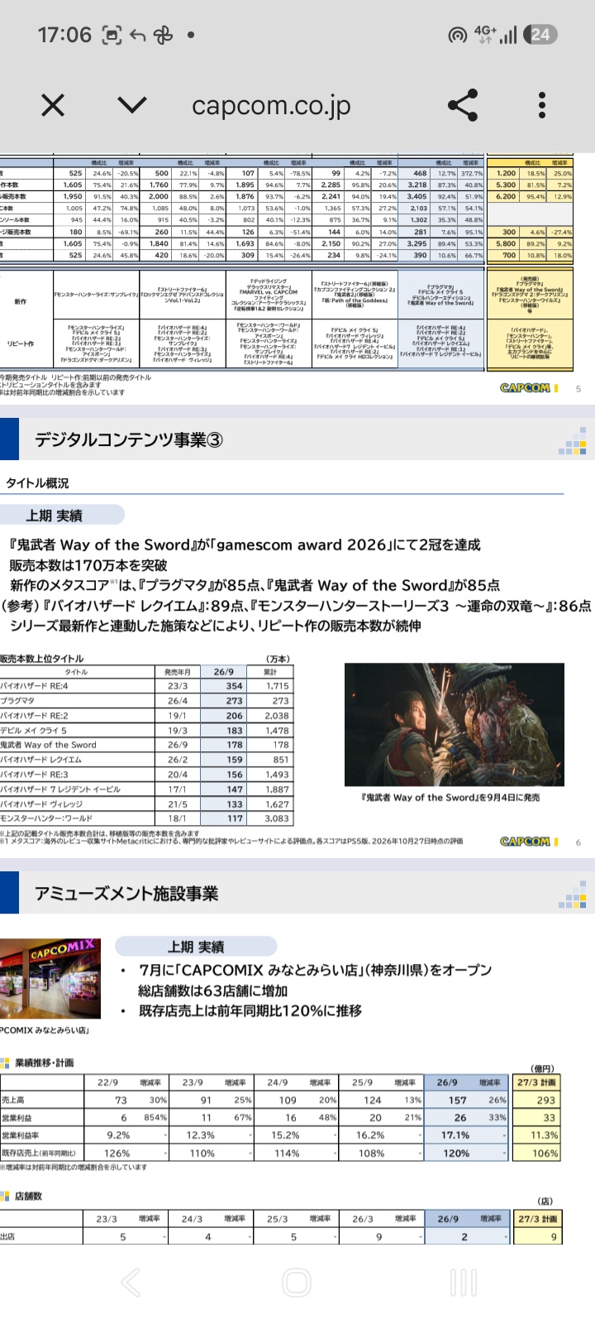Tap バイオハザード RE:4 in the top titles table

[34, 686]
